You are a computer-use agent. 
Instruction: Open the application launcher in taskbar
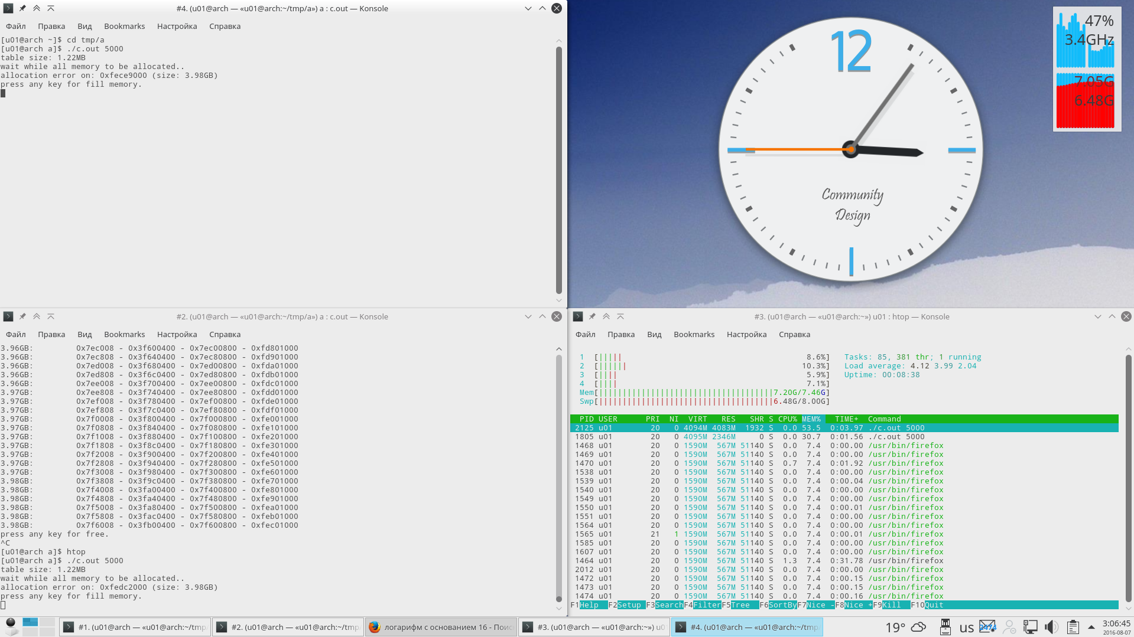tap(11, 627)
